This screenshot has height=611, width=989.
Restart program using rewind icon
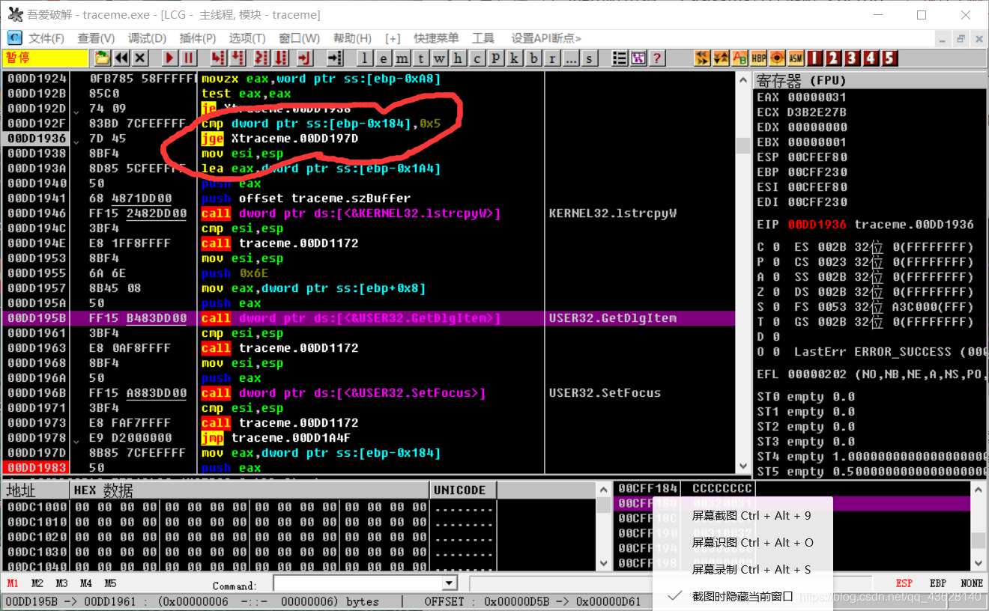[x=121, y=58]
